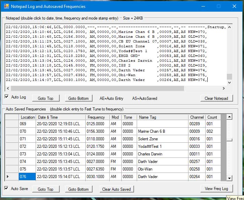Click the Channel column header
Viewport: 244px width, 200px height.
(x=197, y=117)
